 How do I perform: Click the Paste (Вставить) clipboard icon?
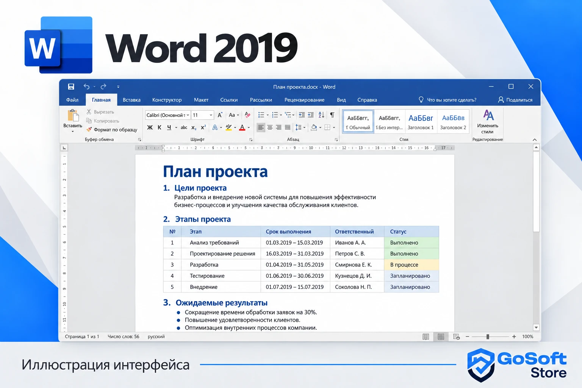click(73, 116)
